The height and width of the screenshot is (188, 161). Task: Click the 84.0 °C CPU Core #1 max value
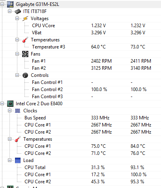coord(138,146)
